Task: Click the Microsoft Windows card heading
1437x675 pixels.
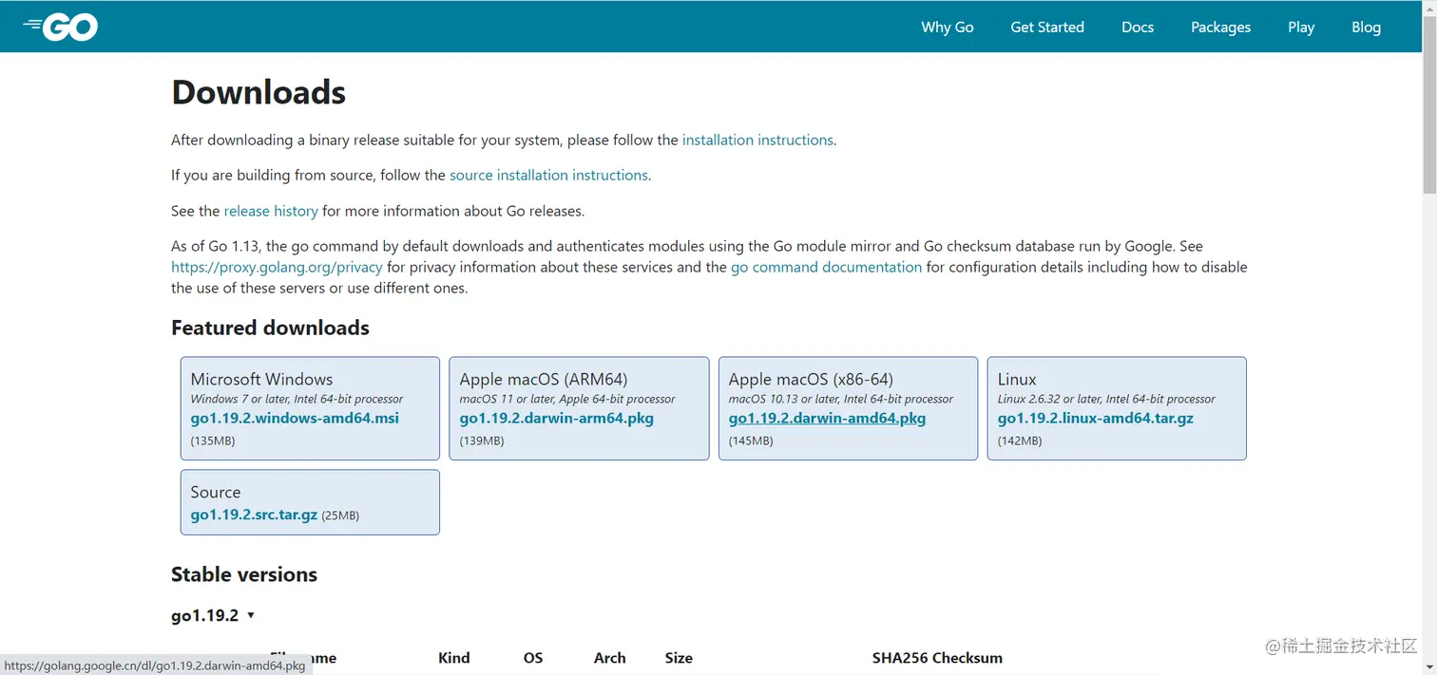Action: coord(261,379)
